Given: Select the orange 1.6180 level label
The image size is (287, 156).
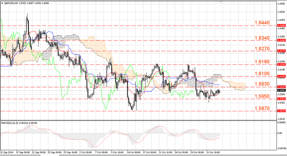Looking at the screenshot, I should [x=262, y=62].
